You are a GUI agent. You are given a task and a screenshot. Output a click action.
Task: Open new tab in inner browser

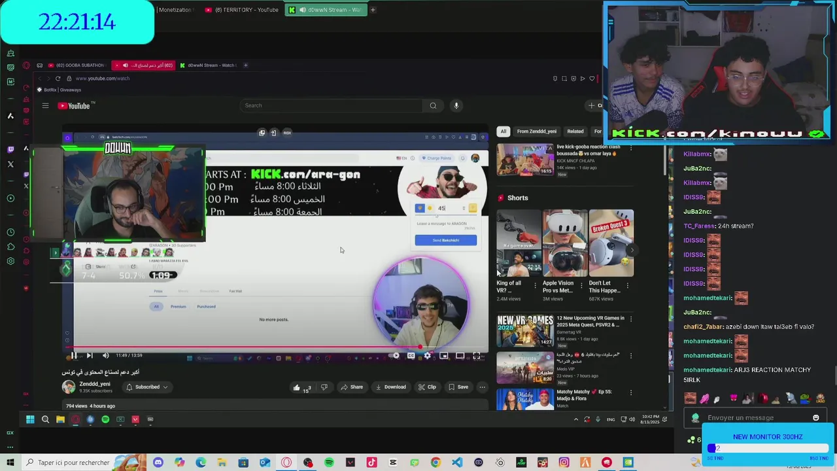[x=246, y=65]
